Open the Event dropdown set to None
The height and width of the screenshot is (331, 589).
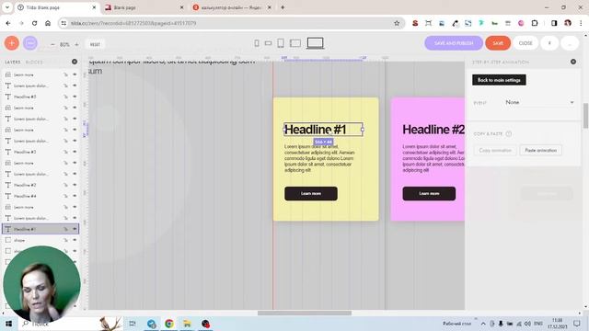(539, 102)
